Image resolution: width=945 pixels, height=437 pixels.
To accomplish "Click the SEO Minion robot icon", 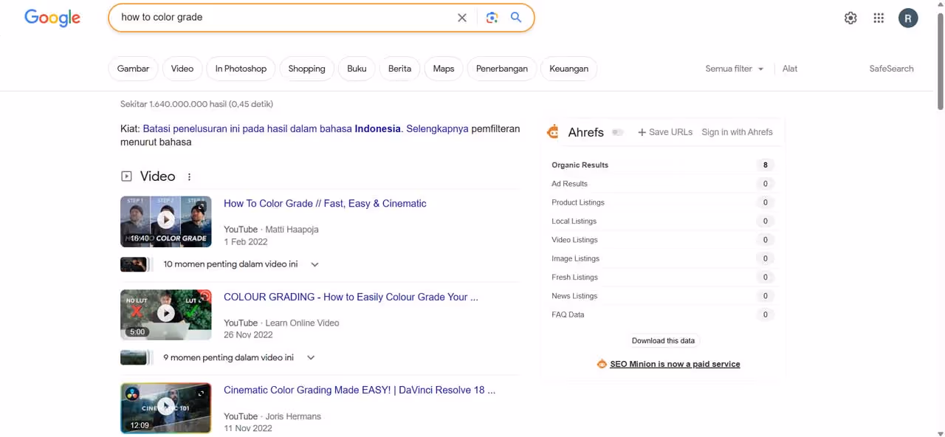I will pos(602,364).
